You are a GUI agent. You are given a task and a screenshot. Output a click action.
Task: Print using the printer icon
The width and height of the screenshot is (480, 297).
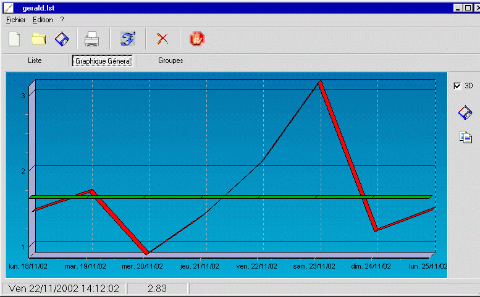(91, 39)
